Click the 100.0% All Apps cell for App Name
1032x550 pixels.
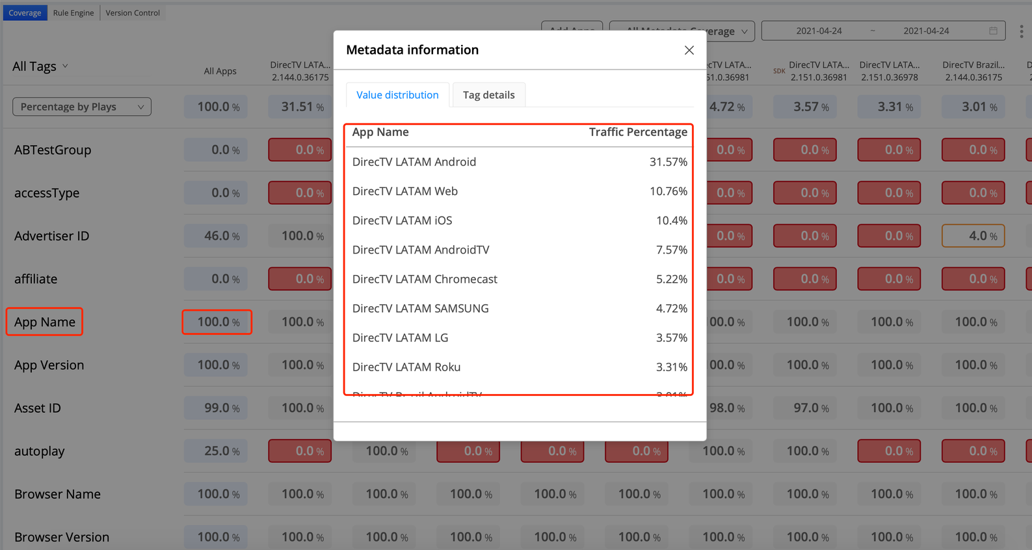tap(217, 322)
